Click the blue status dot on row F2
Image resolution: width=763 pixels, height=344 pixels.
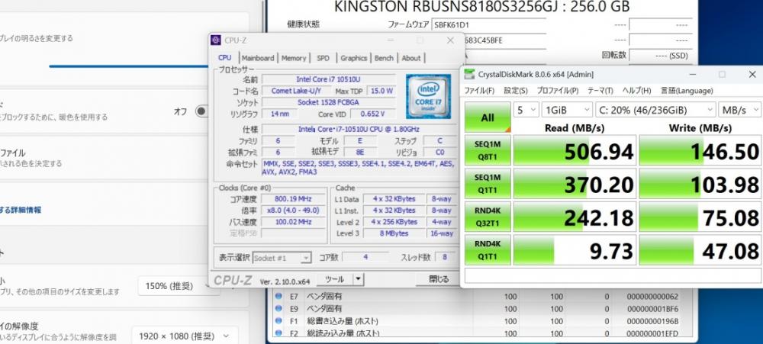click(278, 333)
